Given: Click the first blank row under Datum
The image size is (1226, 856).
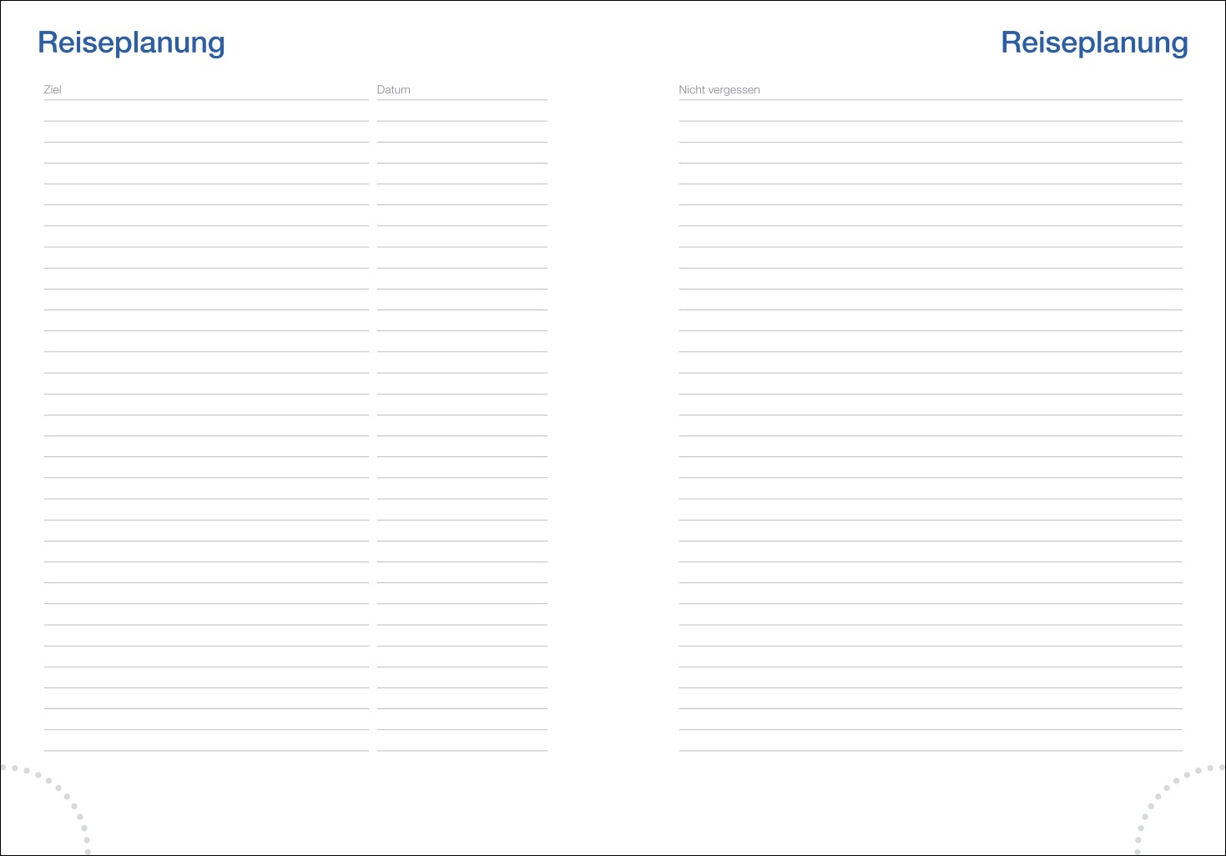Looking at the screenshot, I should tap(462, 112).
